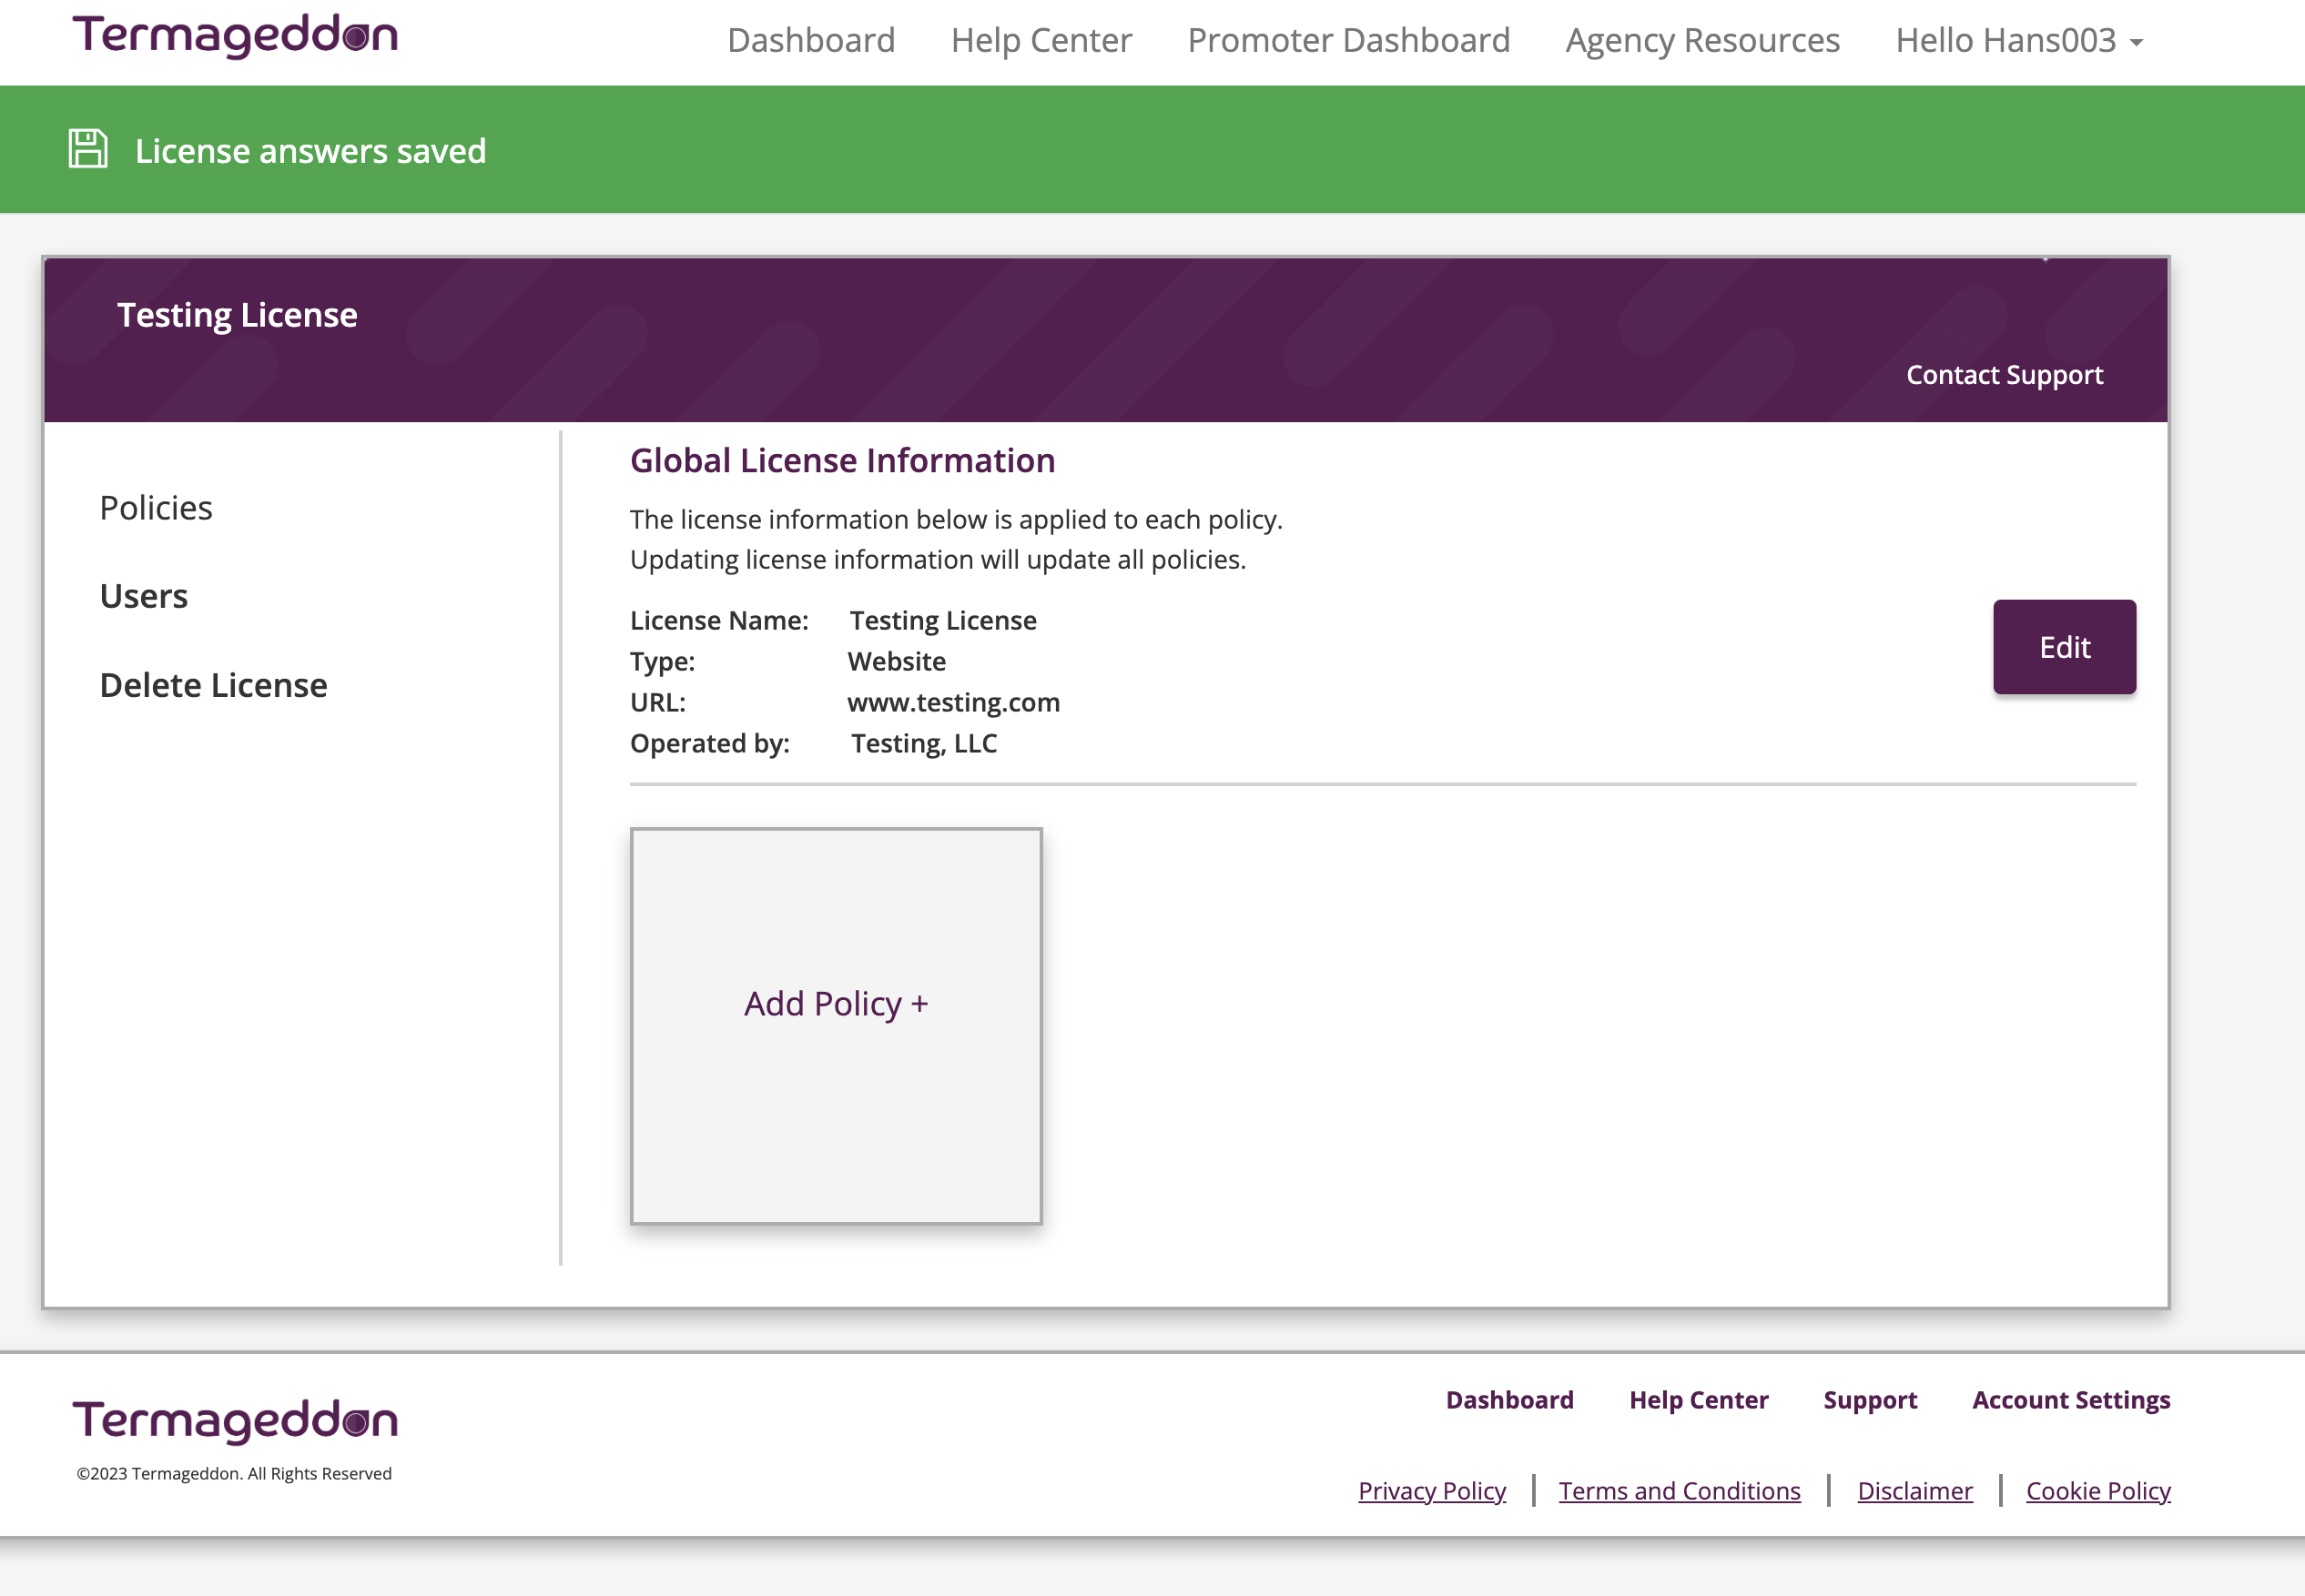The height and width of the screenshot is (1596, 2305).
Task: Open Dashboard in top navigation
Action: point(810,41)
